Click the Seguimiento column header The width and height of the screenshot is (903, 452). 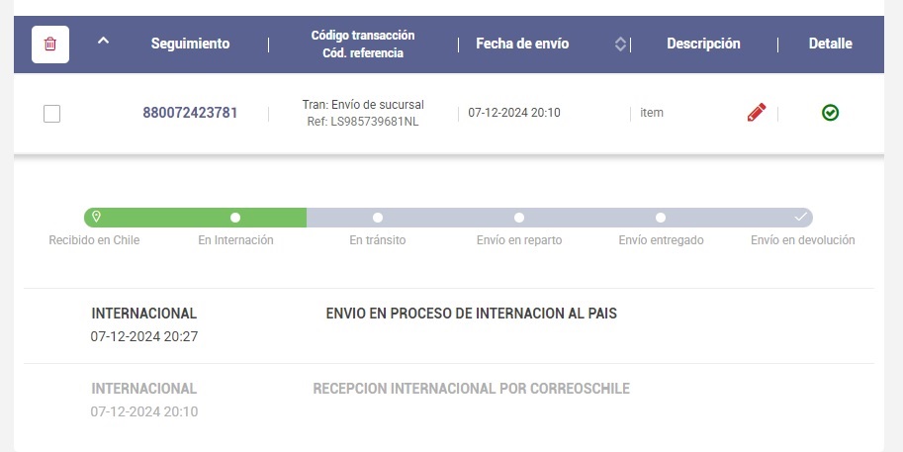click(x=190, y=44)
